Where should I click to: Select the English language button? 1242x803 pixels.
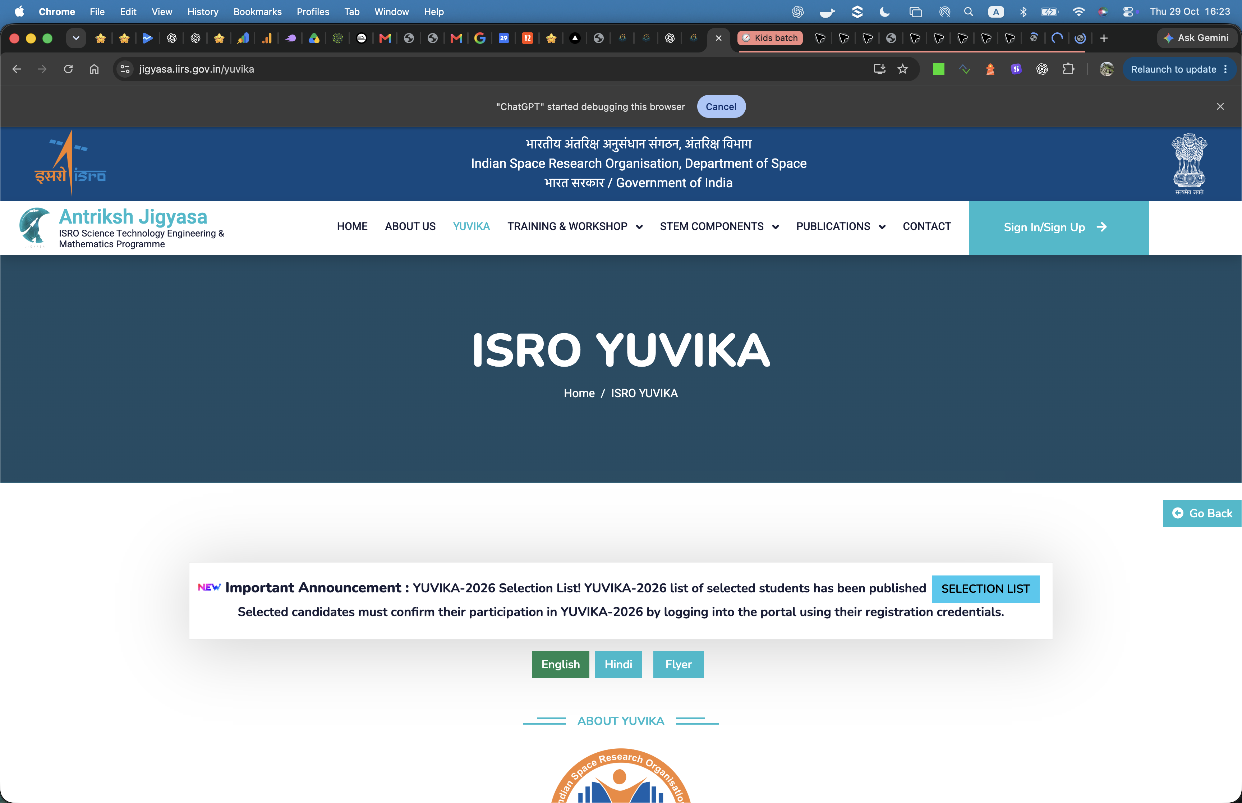[560, 664]
